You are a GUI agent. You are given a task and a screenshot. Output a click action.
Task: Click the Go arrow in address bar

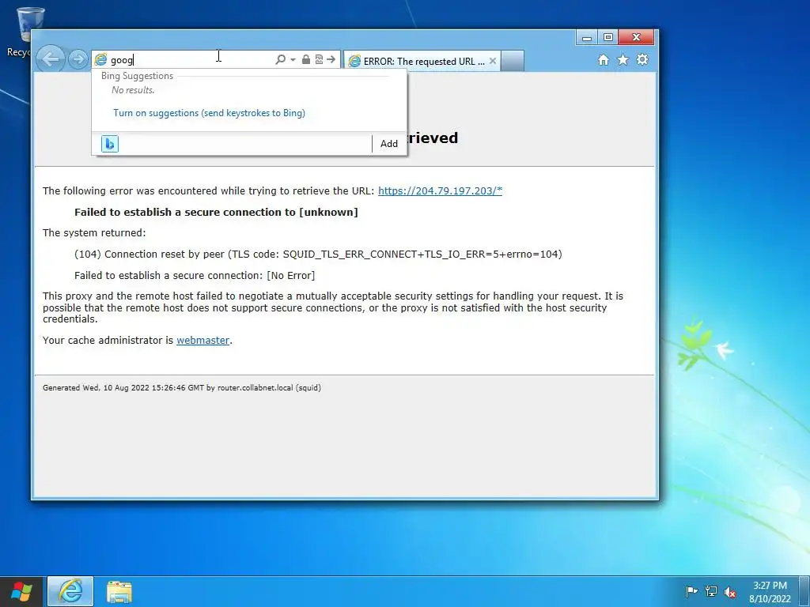pyautogui.click(x=331, y=59)
